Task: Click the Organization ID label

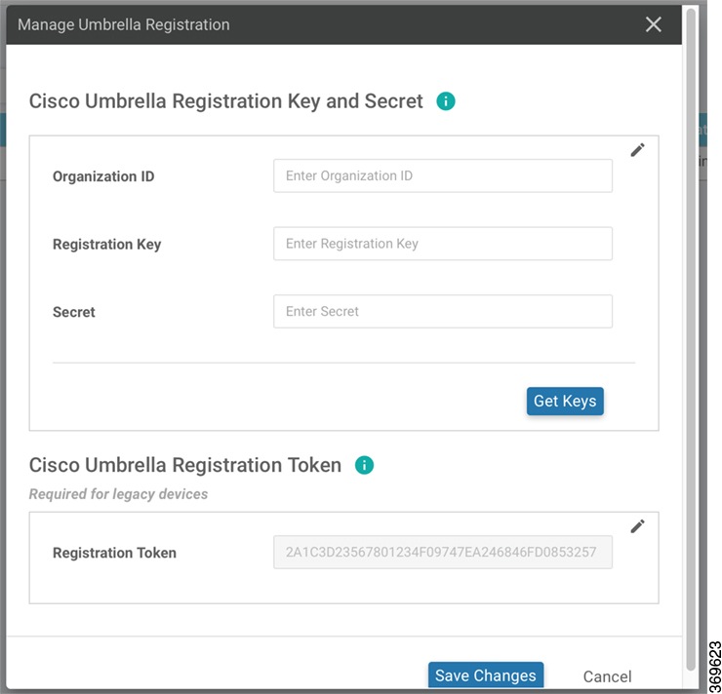Action: point(103,176)
